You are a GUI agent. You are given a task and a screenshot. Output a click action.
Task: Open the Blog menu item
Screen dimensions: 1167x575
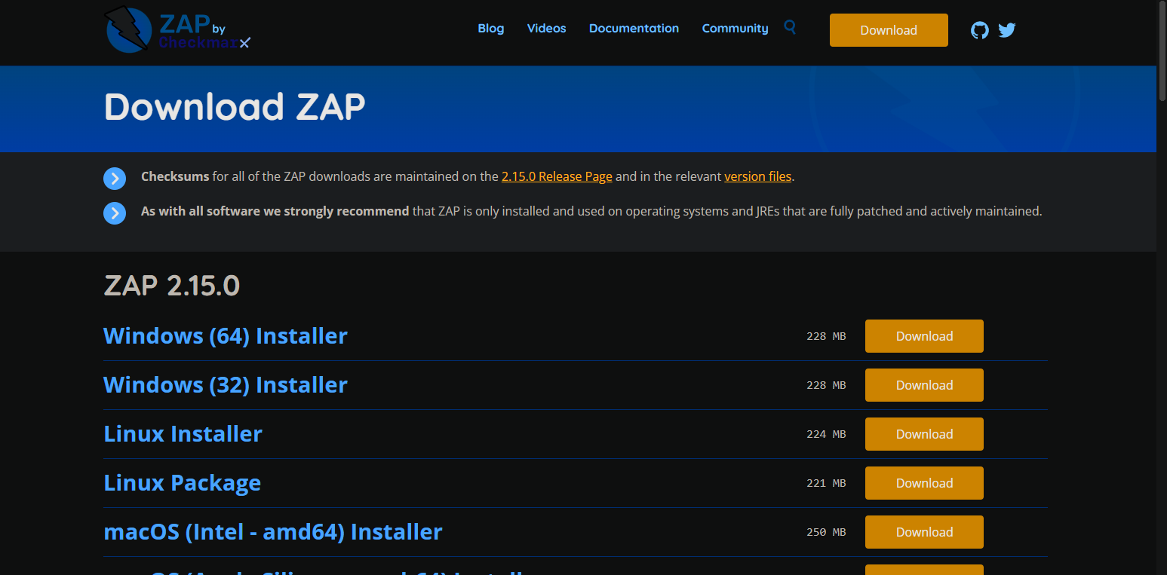point(490,29)
